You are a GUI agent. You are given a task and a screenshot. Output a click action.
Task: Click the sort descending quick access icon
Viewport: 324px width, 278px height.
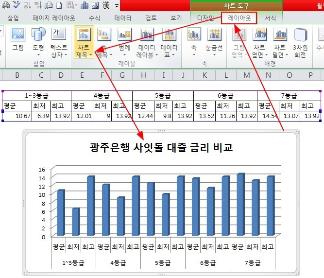38,5
